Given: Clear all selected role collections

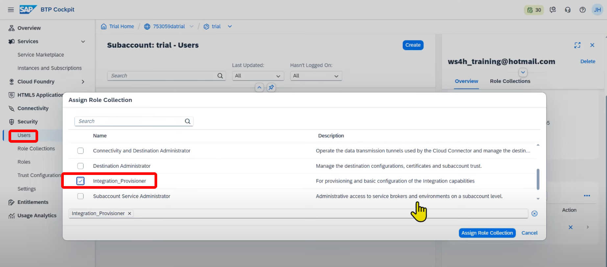Looking at the screenshot, I should tap(535, 213).
